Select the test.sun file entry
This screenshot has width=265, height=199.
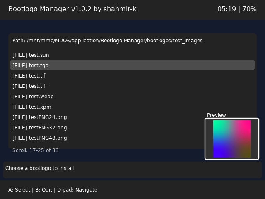pyautogui.click(x=132, y=55)
